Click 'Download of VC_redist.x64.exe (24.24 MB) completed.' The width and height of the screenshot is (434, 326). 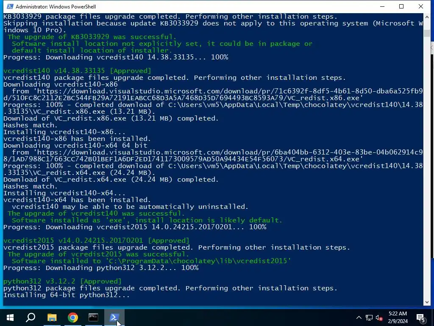point(111,180)
